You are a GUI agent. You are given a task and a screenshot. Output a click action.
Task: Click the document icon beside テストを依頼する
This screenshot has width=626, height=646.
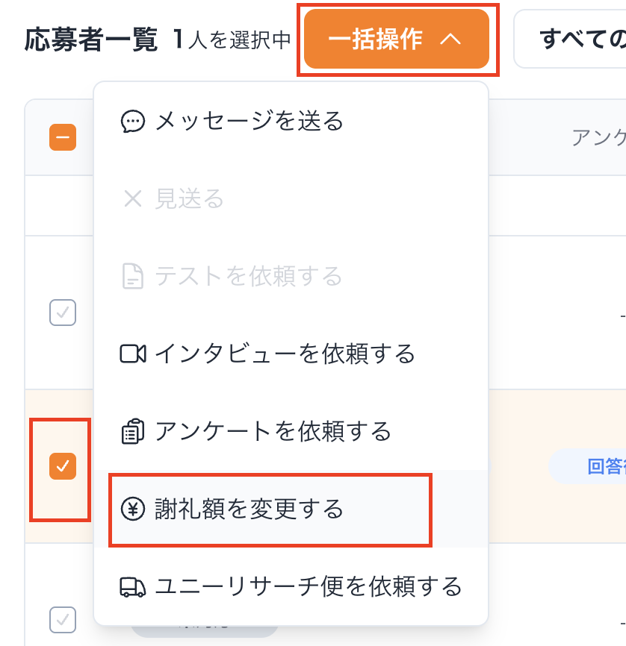tap(132, 277)
